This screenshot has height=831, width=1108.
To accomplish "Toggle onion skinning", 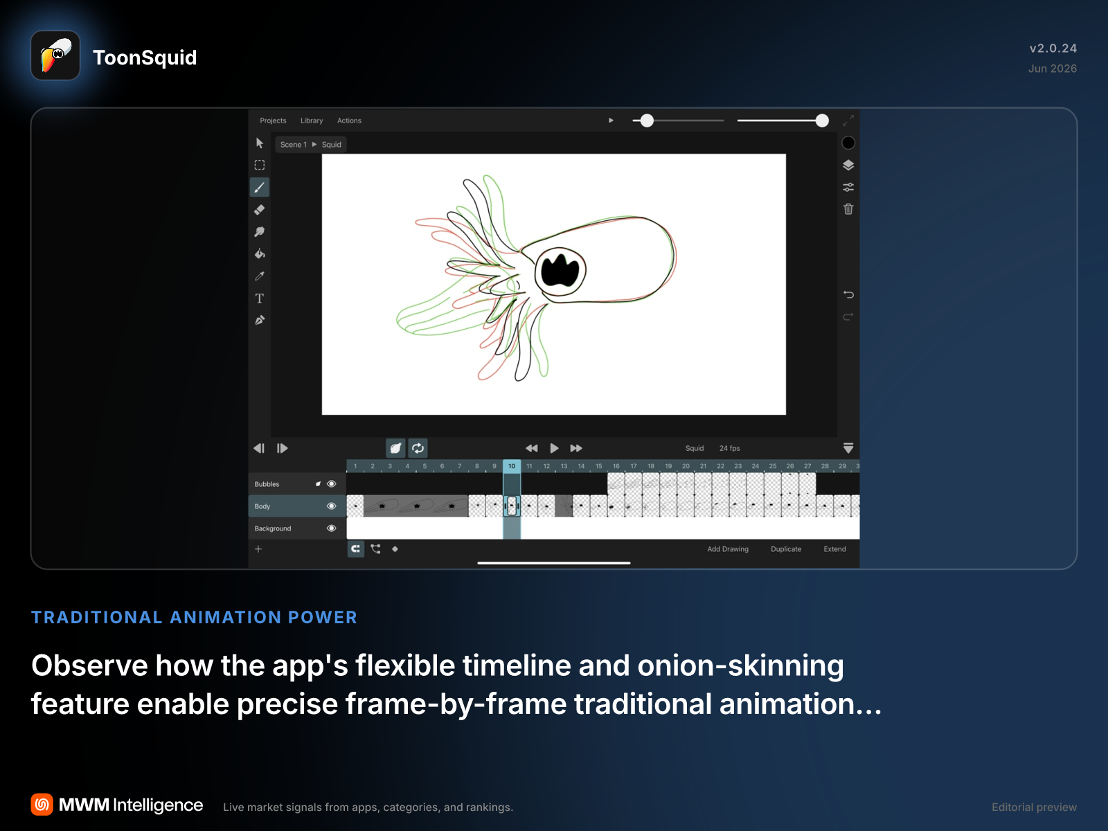I will (x=395, y=449).
